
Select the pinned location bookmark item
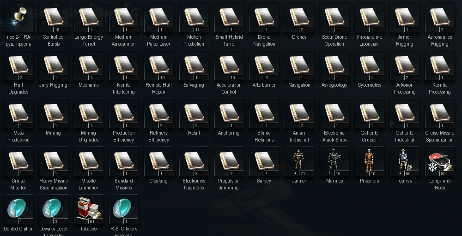tap(18, 18)
